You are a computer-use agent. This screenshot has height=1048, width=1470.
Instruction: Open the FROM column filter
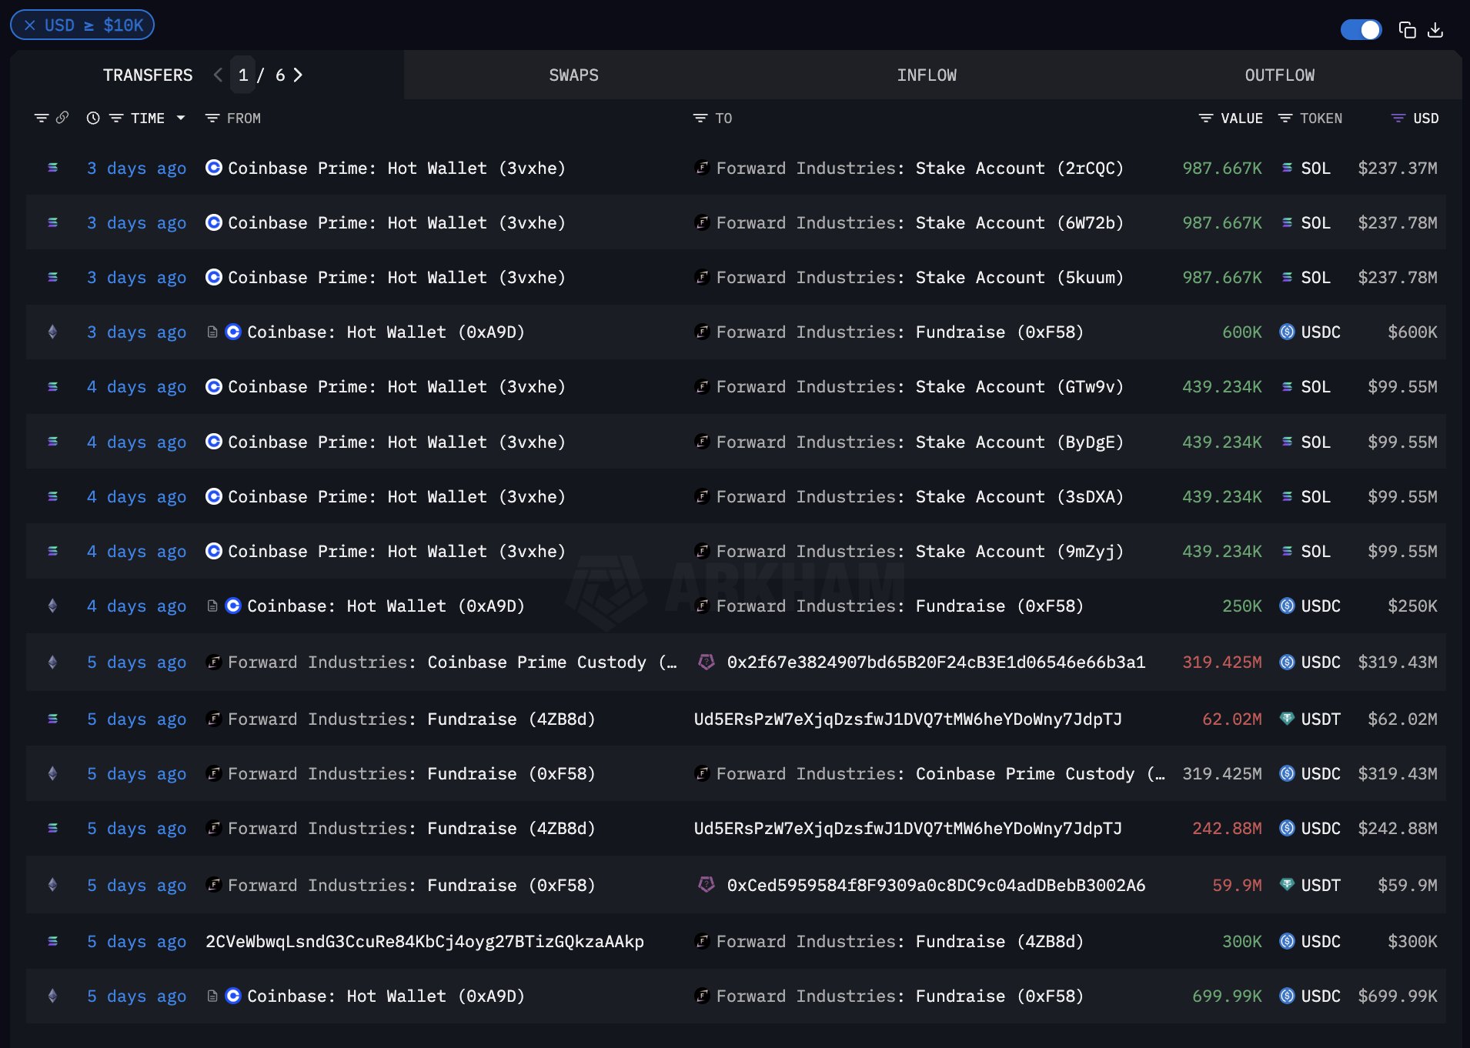click(x=212, y=118)
